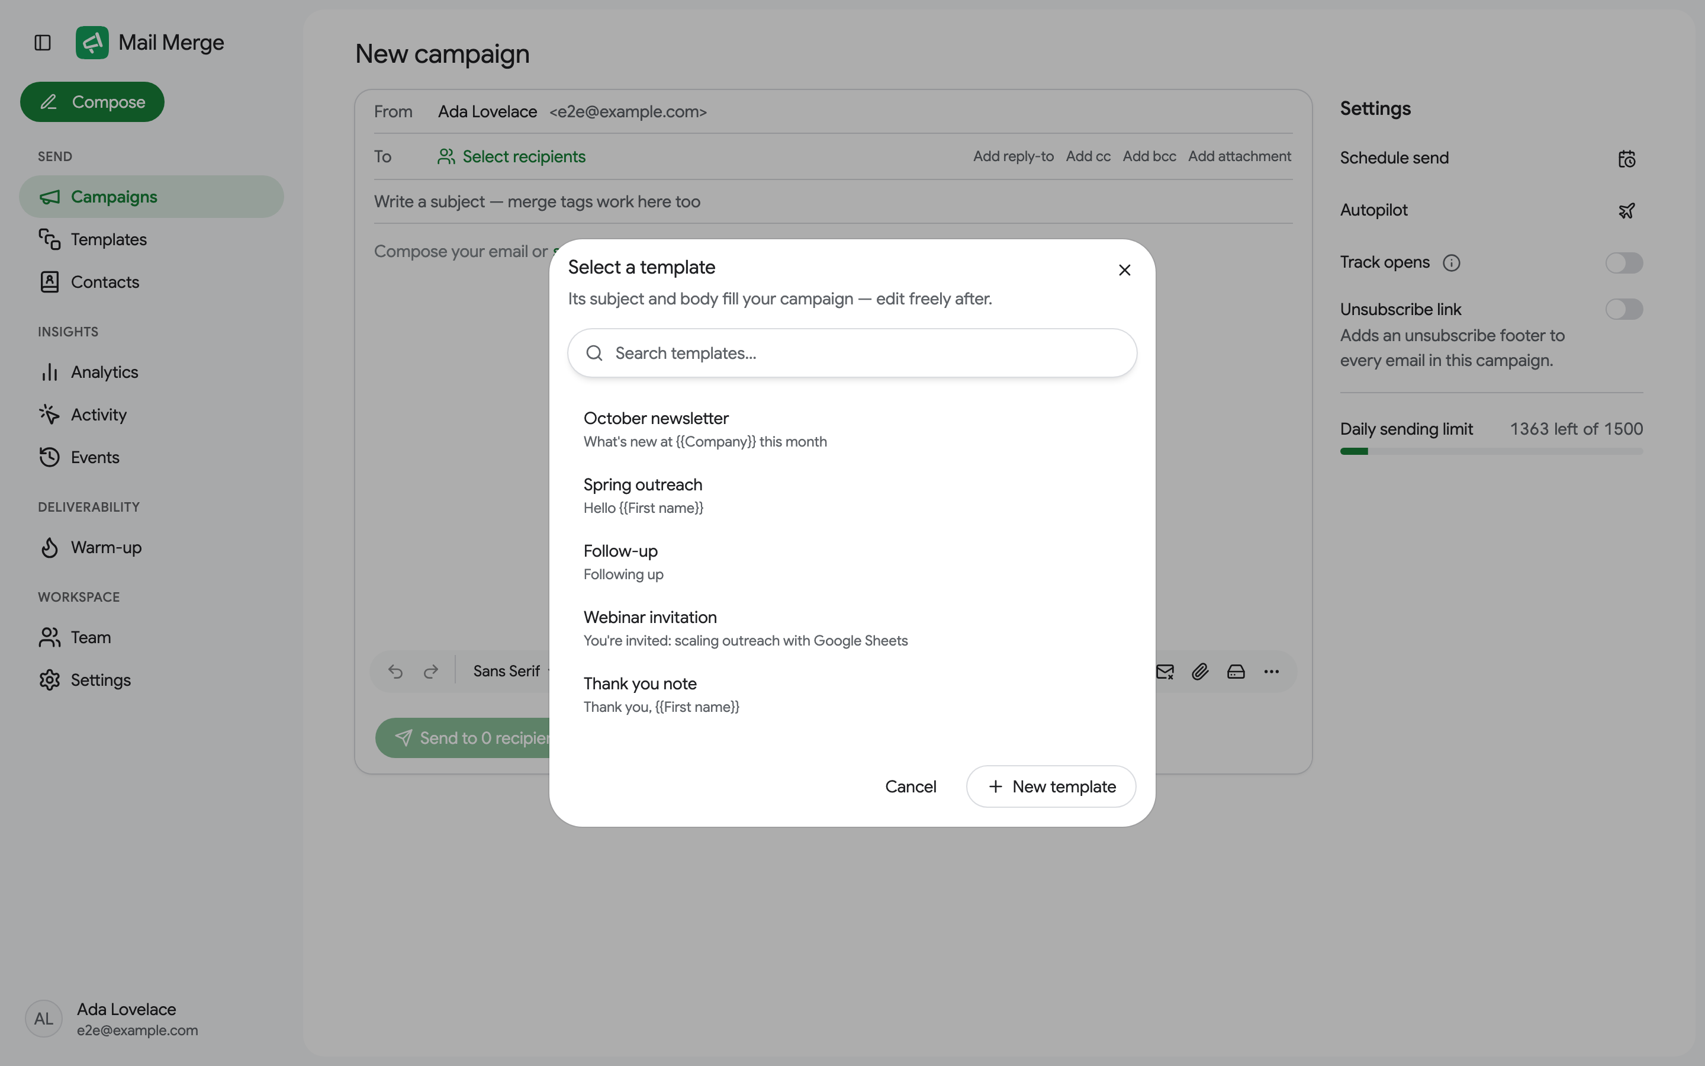
Task: Click Add cc
Action: [1088, 156]
